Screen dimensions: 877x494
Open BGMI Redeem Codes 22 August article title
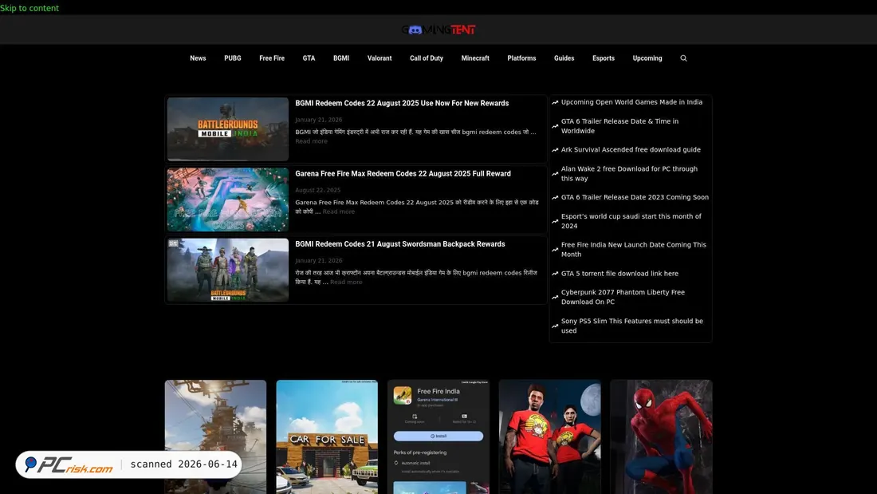[402, 103]
